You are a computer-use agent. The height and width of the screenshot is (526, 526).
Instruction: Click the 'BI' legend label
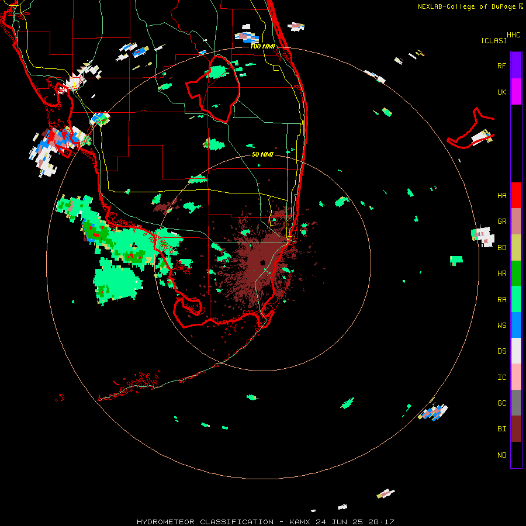[x=501, y=429]
